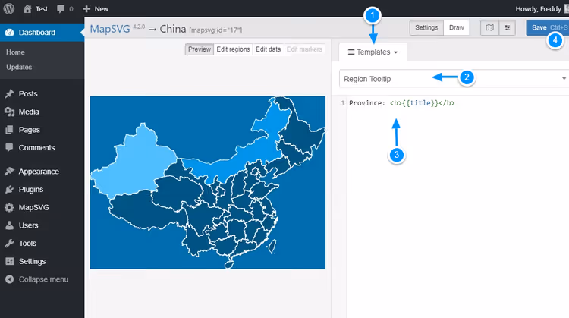Save the map with Save button
The image size is (569, 318).
point(548,27)
